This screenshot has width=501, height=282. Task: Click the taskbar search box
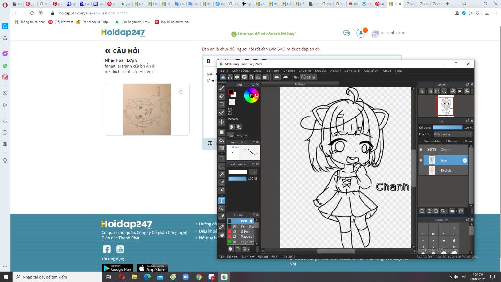tap(58, 277)
